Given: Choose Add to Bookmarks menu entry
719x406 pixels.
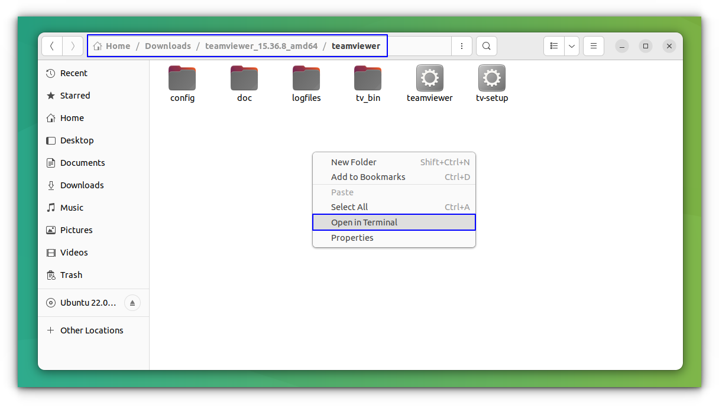Looking at the screenshot, I should point(394,177).
